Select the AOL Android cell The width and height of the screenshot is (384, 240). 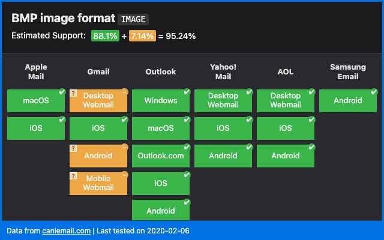click(285, 156)
